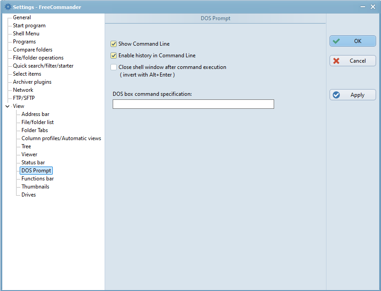The image size is (381, 291).
Task: Select Thumbnails under View
Action: (x=35, y=187)
